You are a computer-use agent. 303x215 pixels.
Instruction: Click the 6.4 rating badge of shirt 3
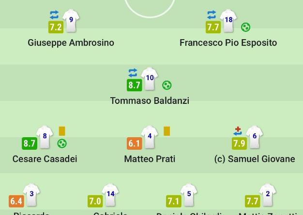coord(16,201)
